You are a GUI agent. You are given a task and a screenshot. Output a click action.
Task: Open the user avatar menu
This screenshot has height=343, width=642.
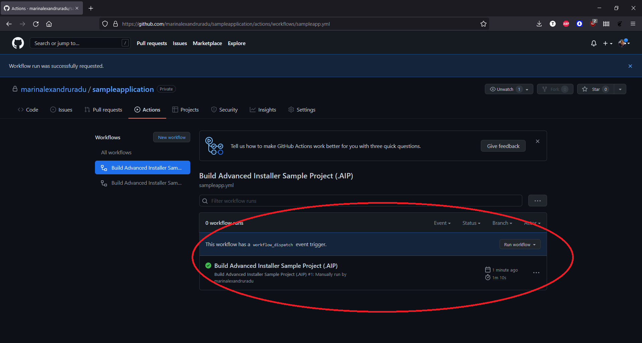click(x=624, y=43)
